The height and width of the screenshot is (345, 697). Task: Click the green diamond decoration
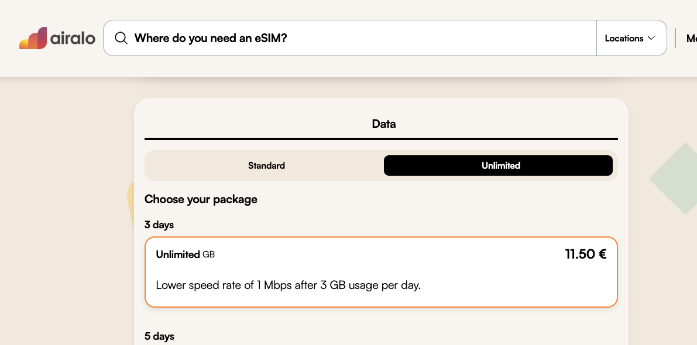tap(676, 178)
